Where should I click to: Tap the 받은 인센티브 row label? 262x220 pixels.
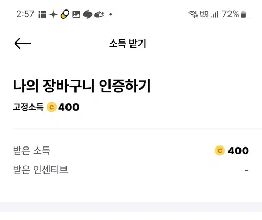[x=40, y=170]
